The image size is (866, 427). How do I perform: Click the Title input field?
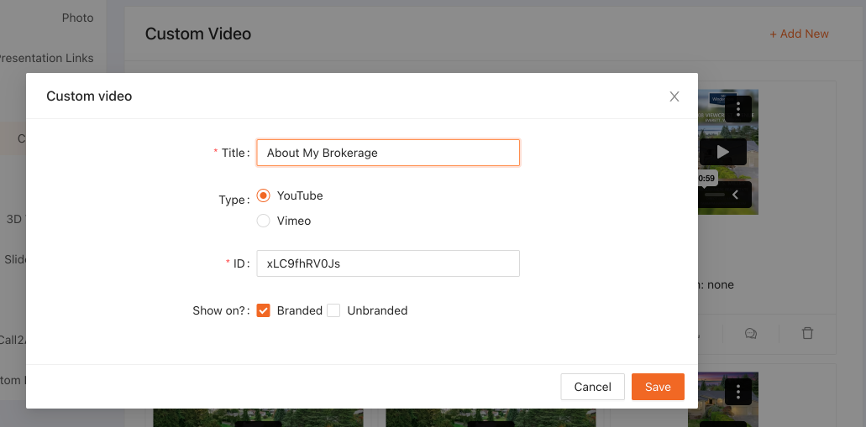[388, 153]
